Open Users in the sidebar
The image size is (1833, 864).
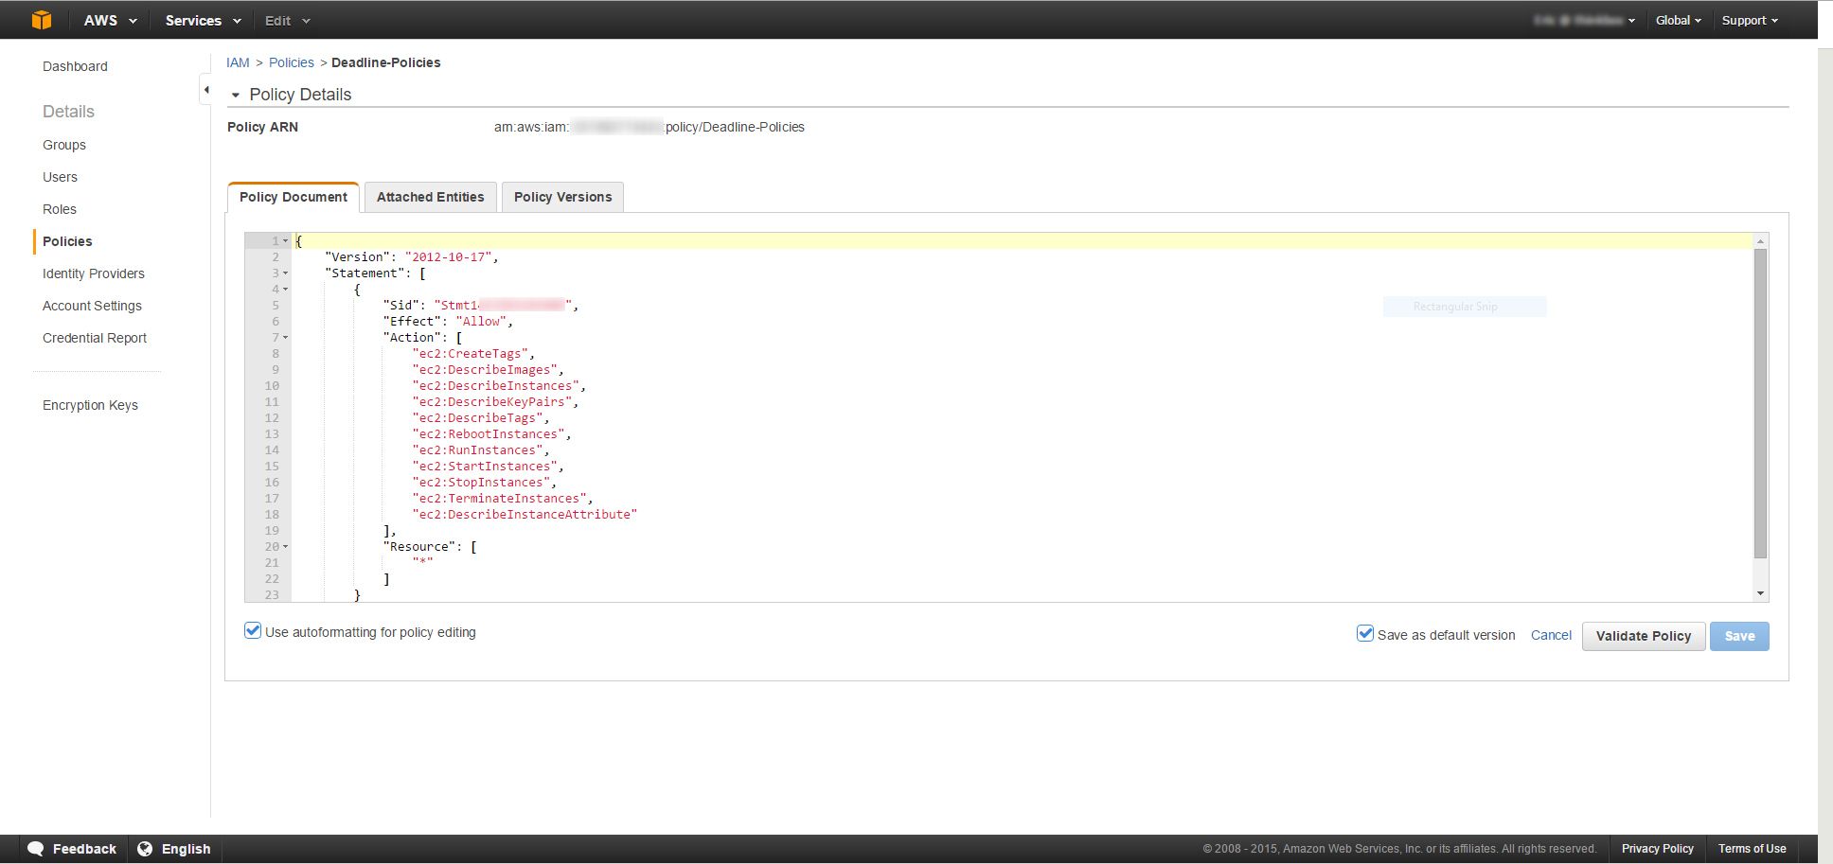tap(60, 177)
